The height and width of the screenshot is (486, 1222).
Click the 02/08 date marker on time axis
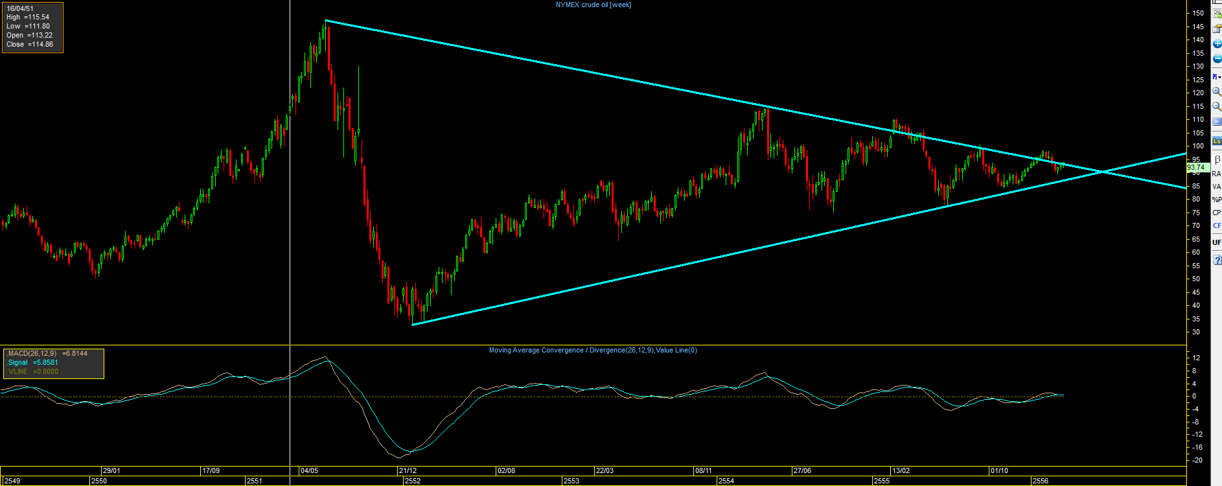pos(506,470)
